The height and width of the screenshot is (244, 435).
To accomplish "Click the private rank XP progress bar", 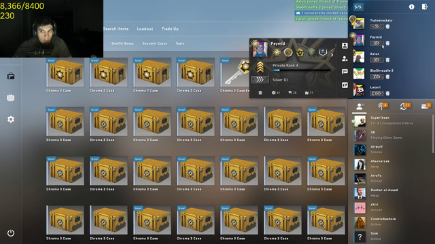I will [301, 70].
